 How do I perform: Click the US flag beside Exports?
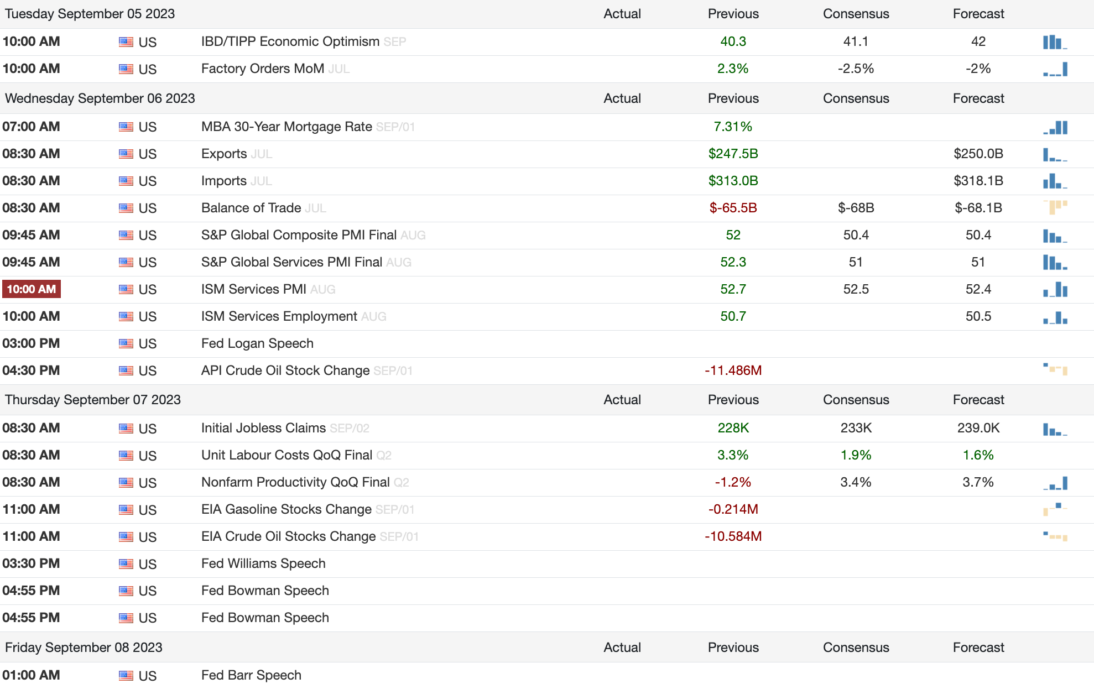click(126, 154)
